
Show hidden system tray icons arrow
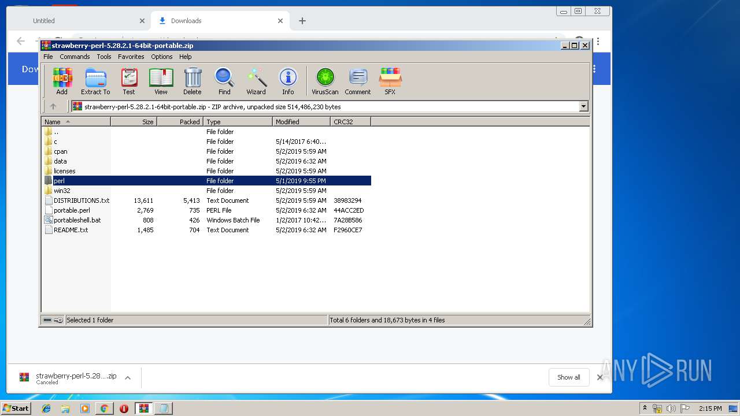645,408
